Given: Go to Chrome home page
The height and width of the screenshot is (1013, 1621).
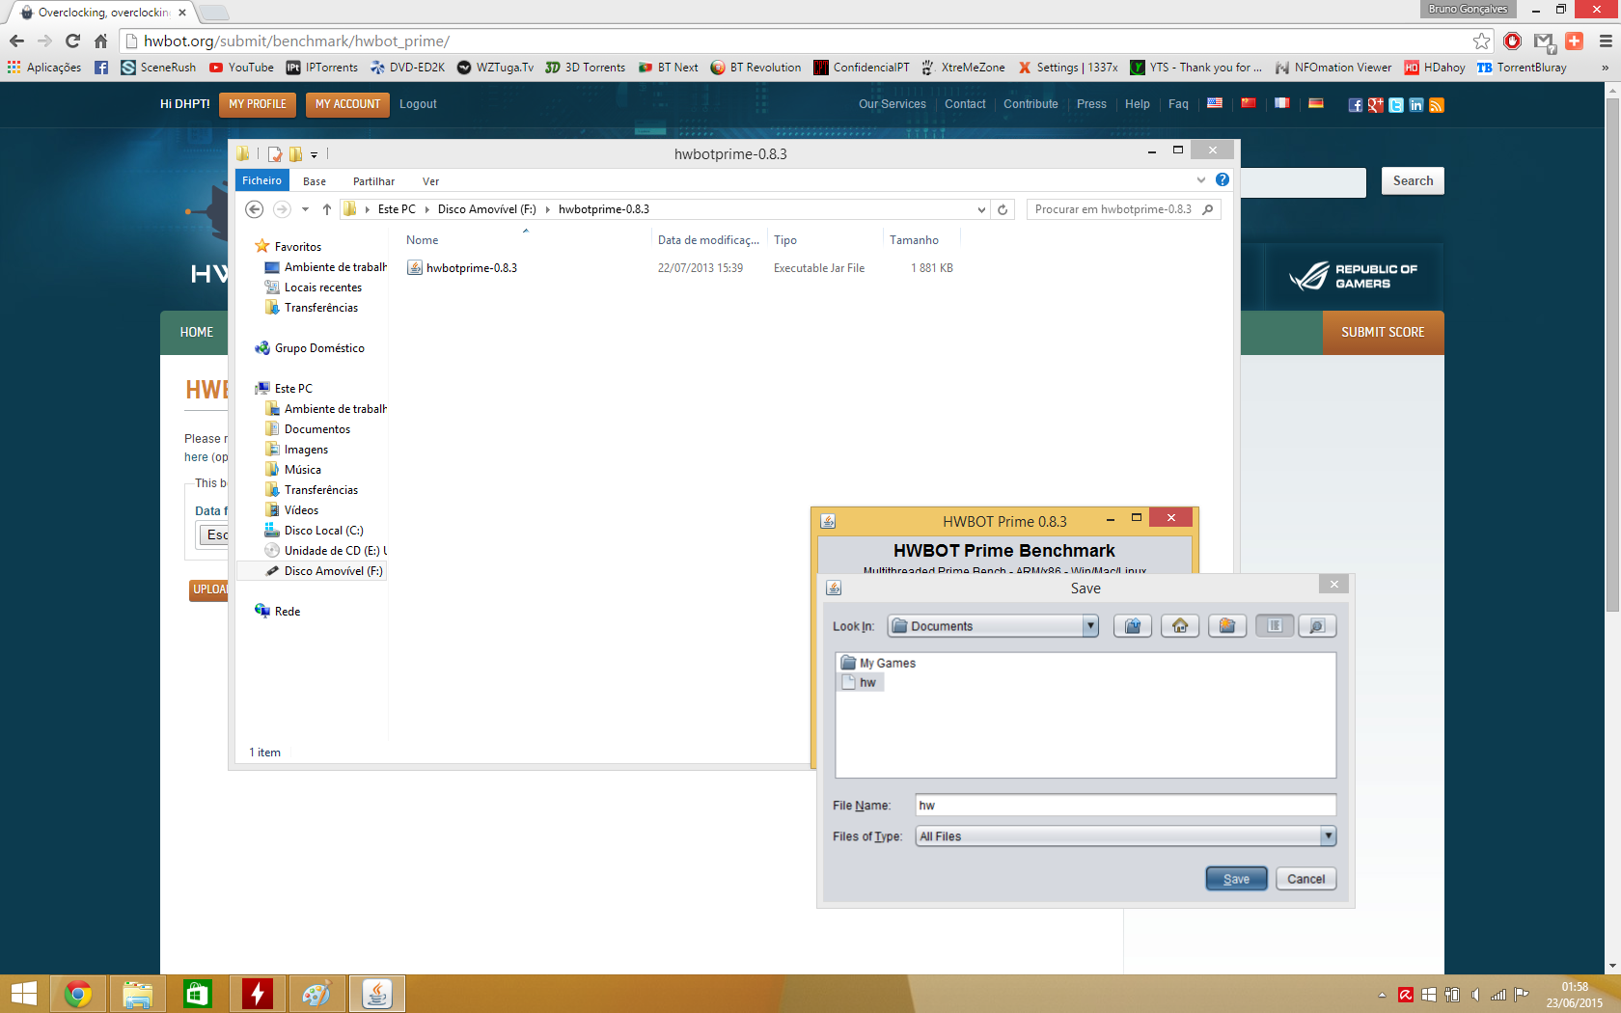Looking at the screenshot, I should (100, 41).
